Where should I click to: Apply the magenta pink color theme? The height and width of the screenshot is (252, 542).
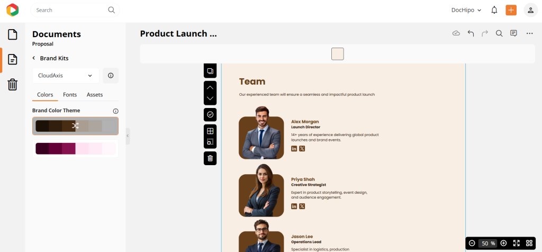75,149
